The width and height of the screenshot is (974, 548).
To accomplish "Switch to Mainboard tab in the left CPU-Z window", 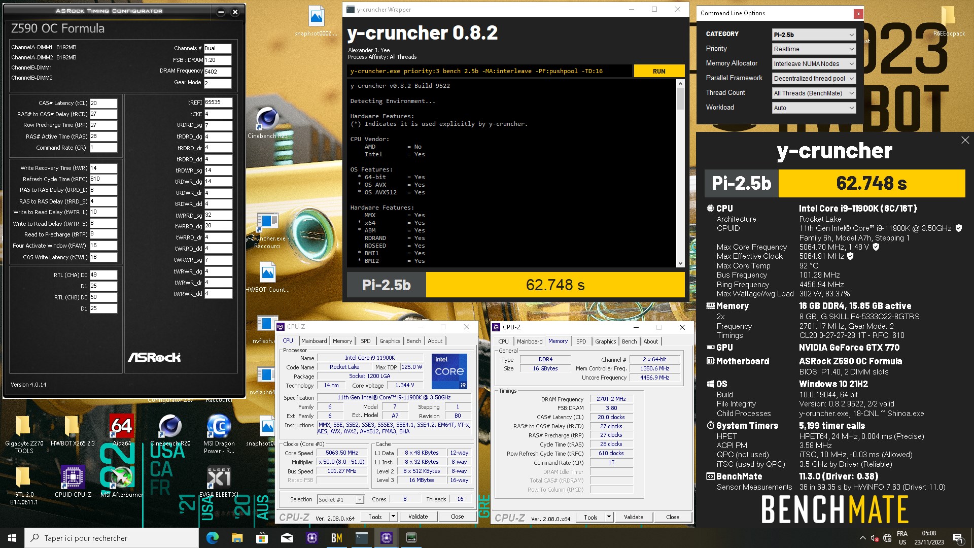I will click(314, 341).
